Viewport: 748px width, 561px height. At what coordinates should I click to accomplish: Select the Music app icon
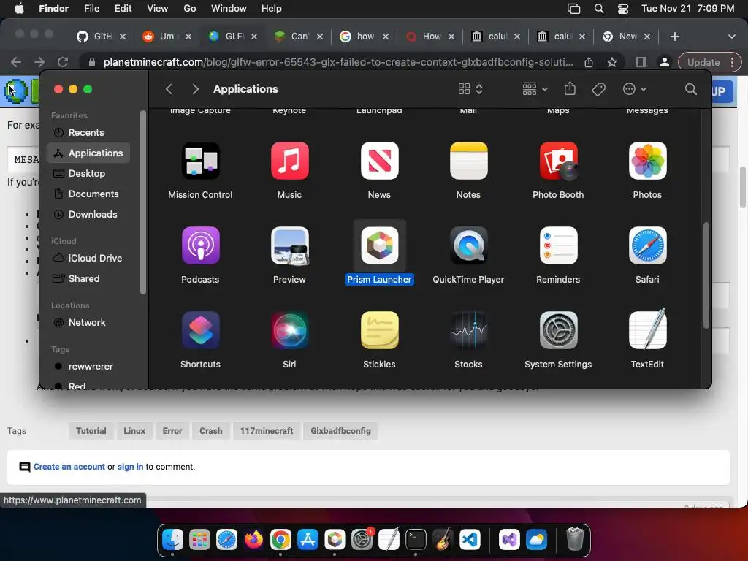(x=289, y=161)
